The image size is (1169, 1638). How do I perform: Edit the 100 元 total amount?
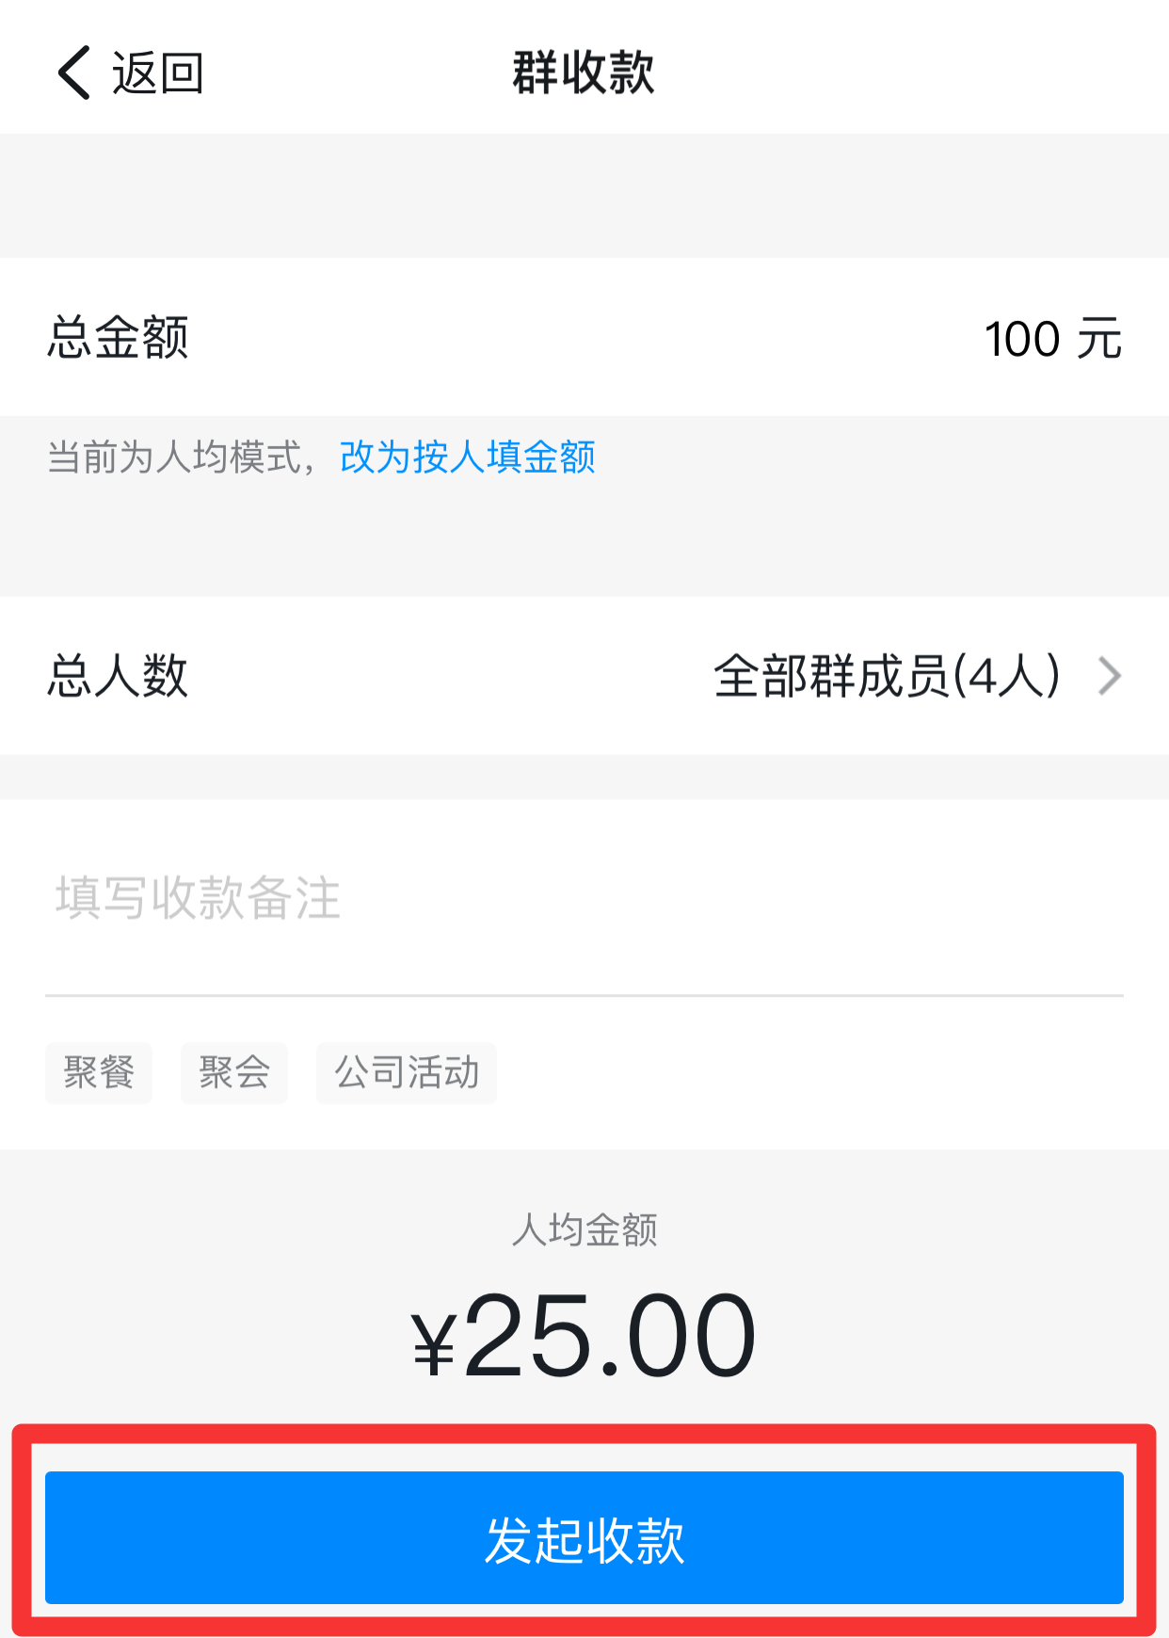(x=1052, y=338)
